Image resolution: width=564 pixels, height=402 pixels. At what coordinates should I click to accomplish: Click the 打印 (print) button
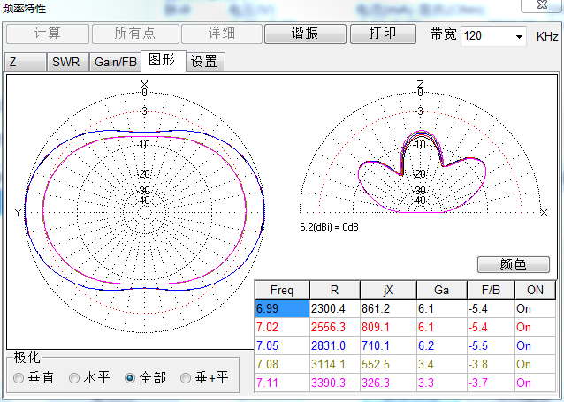coord(383,34)
